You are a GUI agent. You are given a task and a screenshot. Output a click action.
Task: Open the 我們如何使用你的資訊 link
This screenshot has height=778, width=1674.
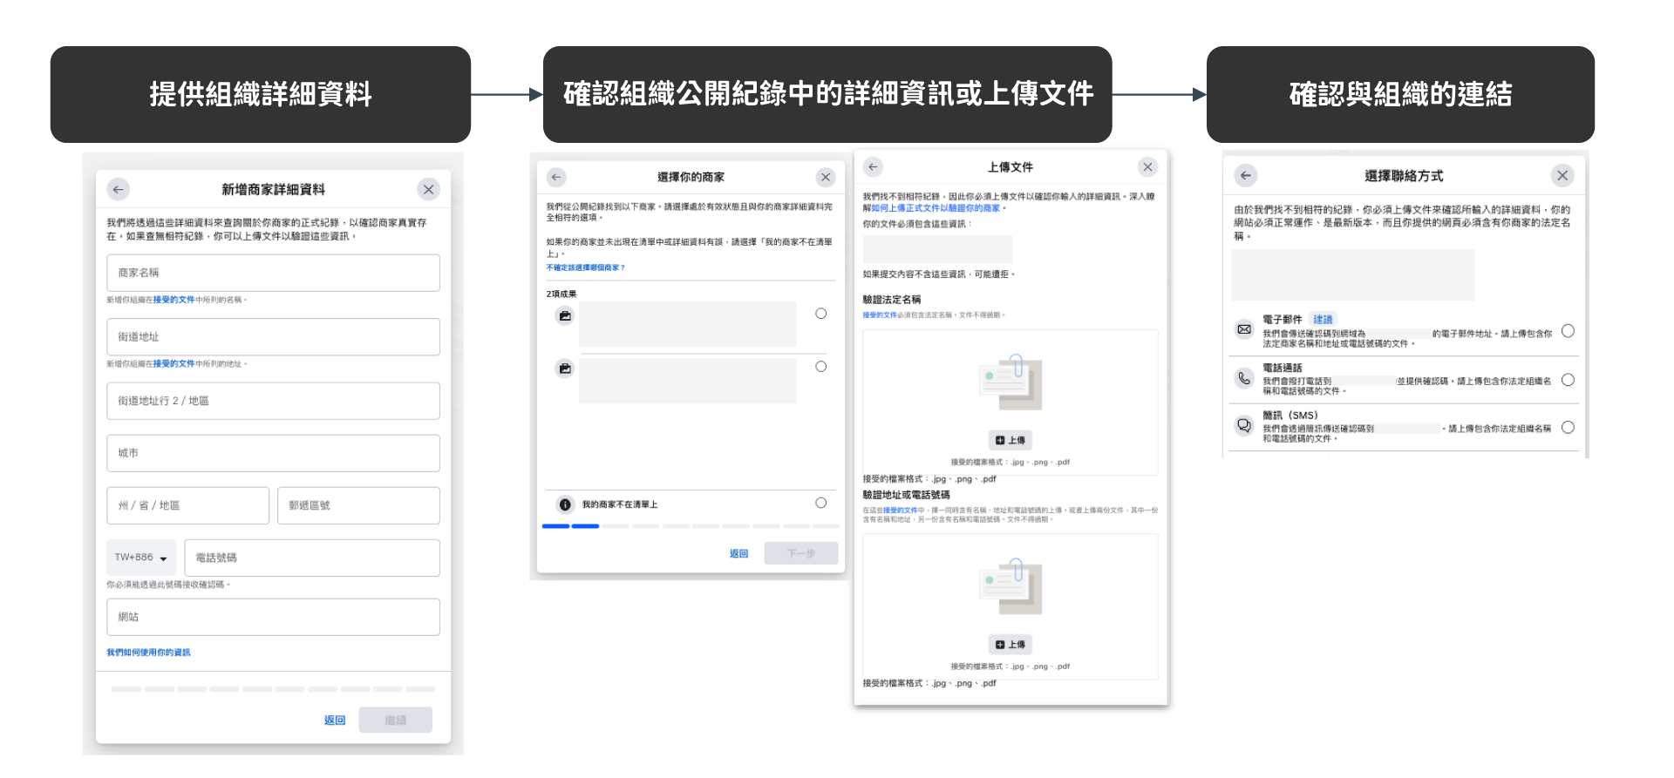point(148,653)
